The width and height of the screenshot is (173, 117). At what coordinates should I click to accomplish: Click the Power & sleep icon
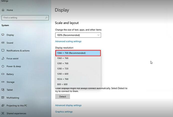(x=3, y=66)
